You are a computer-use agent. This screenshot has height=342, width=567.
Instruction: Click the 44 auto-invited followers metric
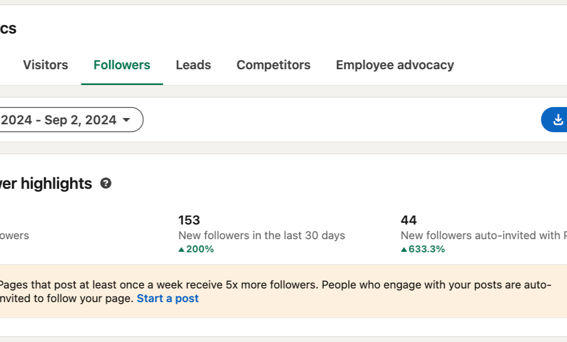click(409, 220)
